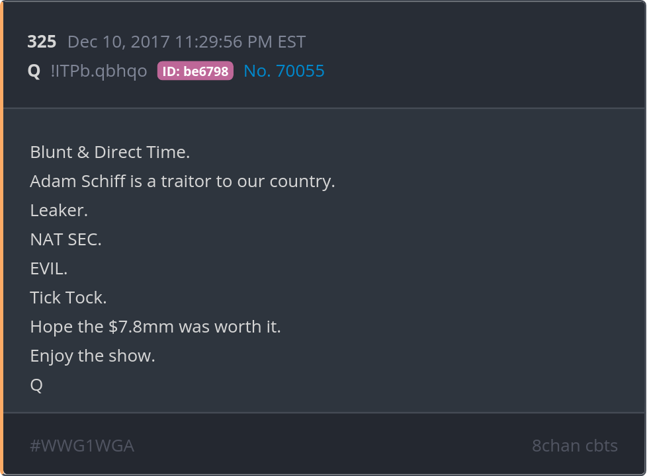This screenshot has height=476, width=647.
Task: Click the 8chan cbts board label
Action: pos(574,446)
